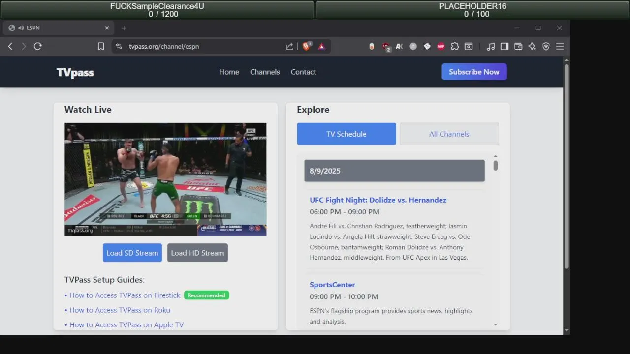This screenshot has width=630, height=354.
Task: Click the Watch Live heading
Action: tap(88, 110)
